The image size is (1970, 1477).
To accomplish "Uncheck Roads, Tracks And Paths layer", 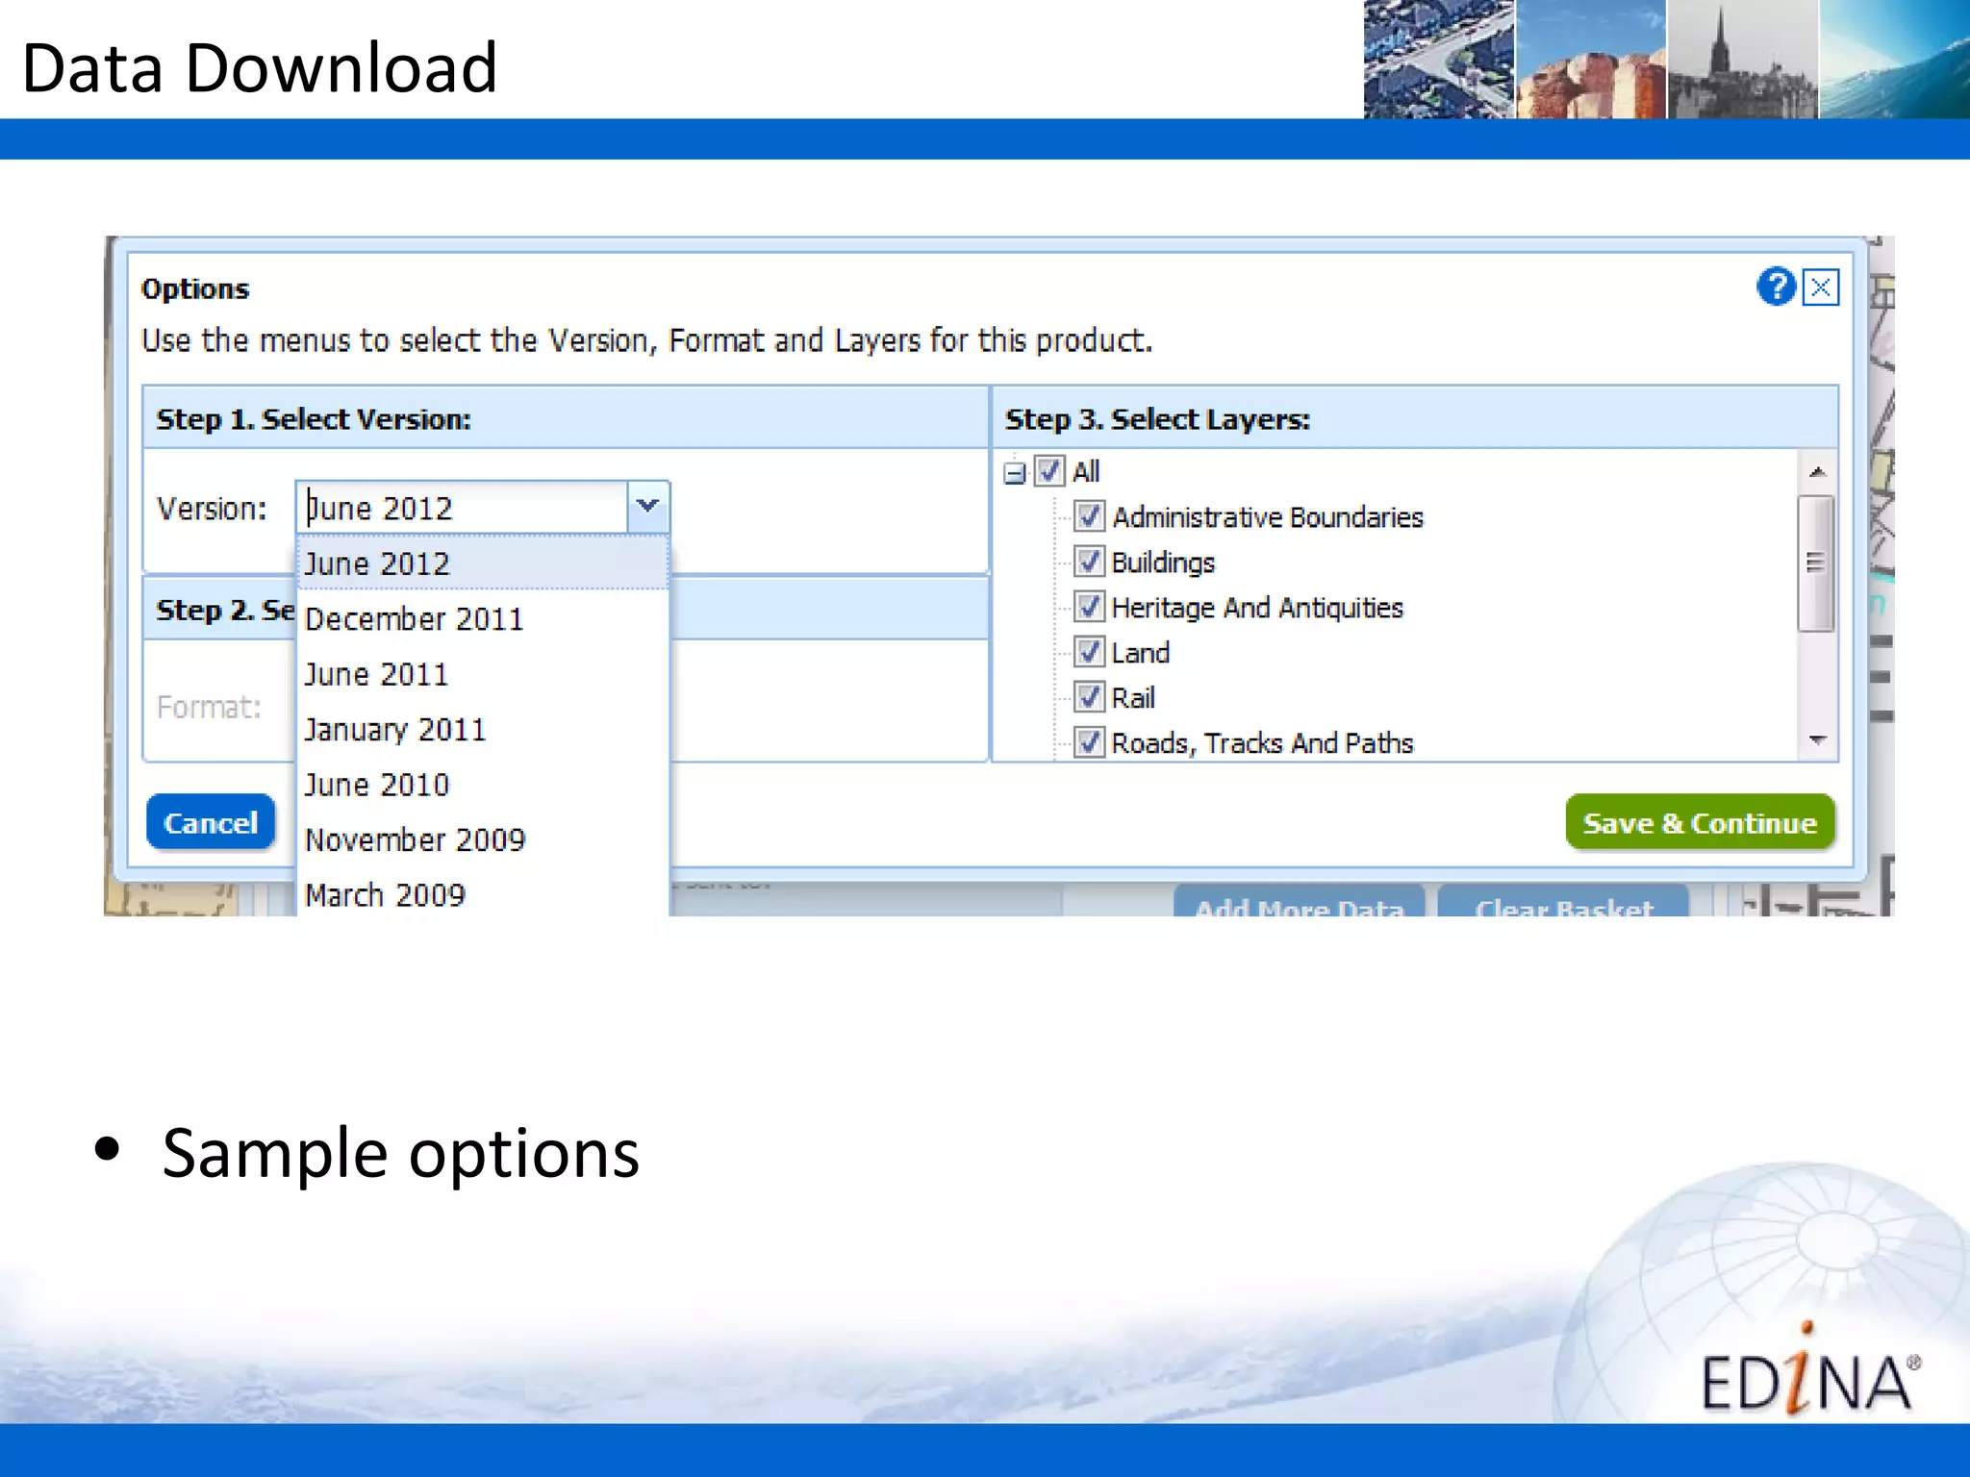I will pos(1089,742).
